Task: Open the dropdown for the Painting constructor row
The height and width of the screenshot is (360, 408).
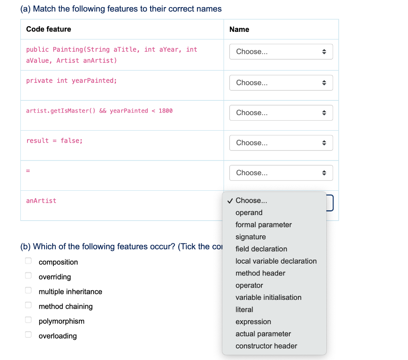Action: point(281,51)
